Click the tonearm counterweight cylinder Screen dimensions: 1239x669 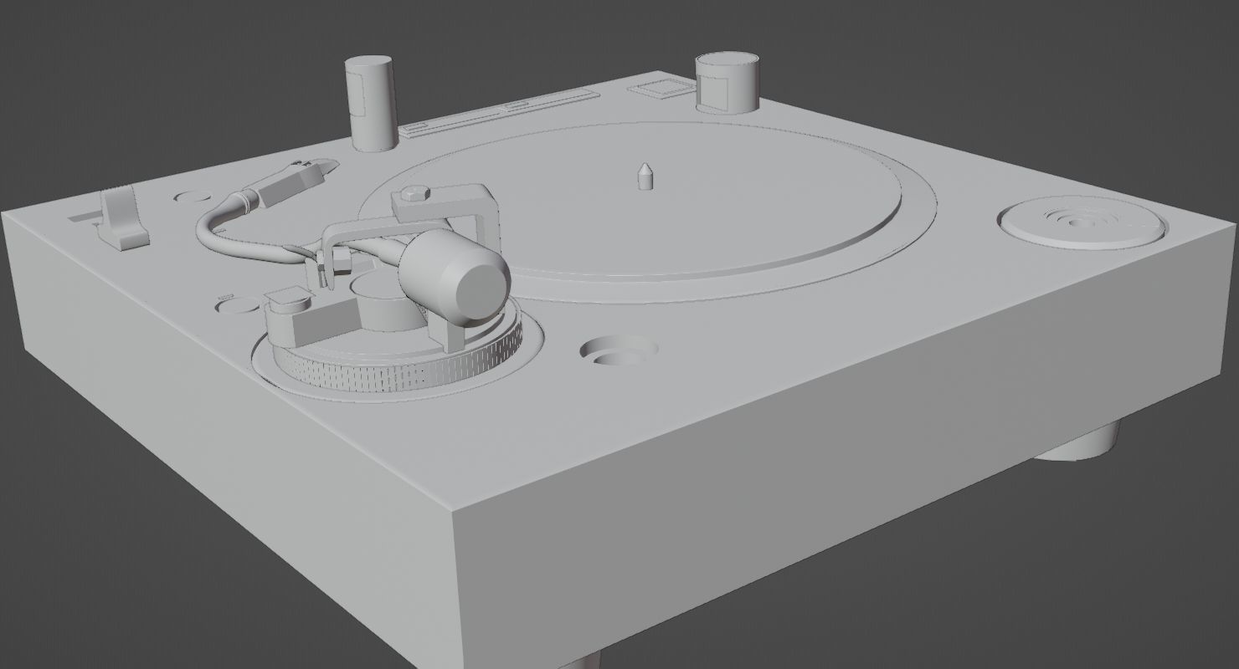[453, 277]
